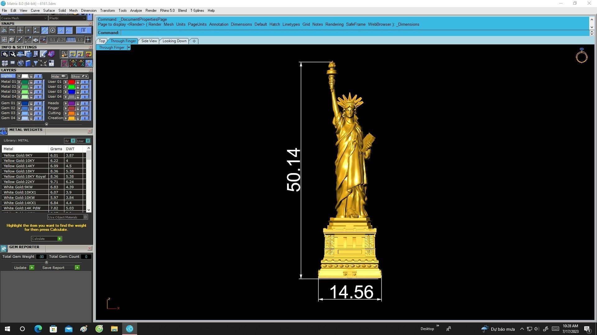Viewport: 597px width, 335px height.
Task: Toggle Heads layer on/off switch
Action: tap(85, 103)
